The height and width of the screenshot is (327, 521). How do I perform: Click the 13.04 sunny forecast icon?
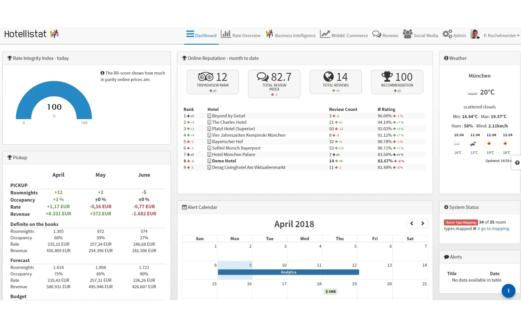point(506,144)
